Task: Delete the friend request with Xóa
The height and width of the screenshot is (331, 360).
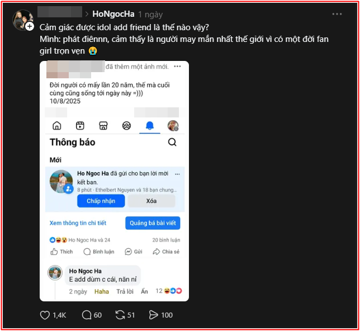Action: pos(151,201)
